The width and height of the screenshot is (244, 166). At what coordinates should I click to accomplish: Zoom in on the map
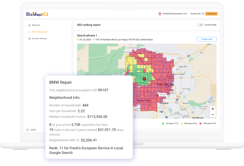212,109
